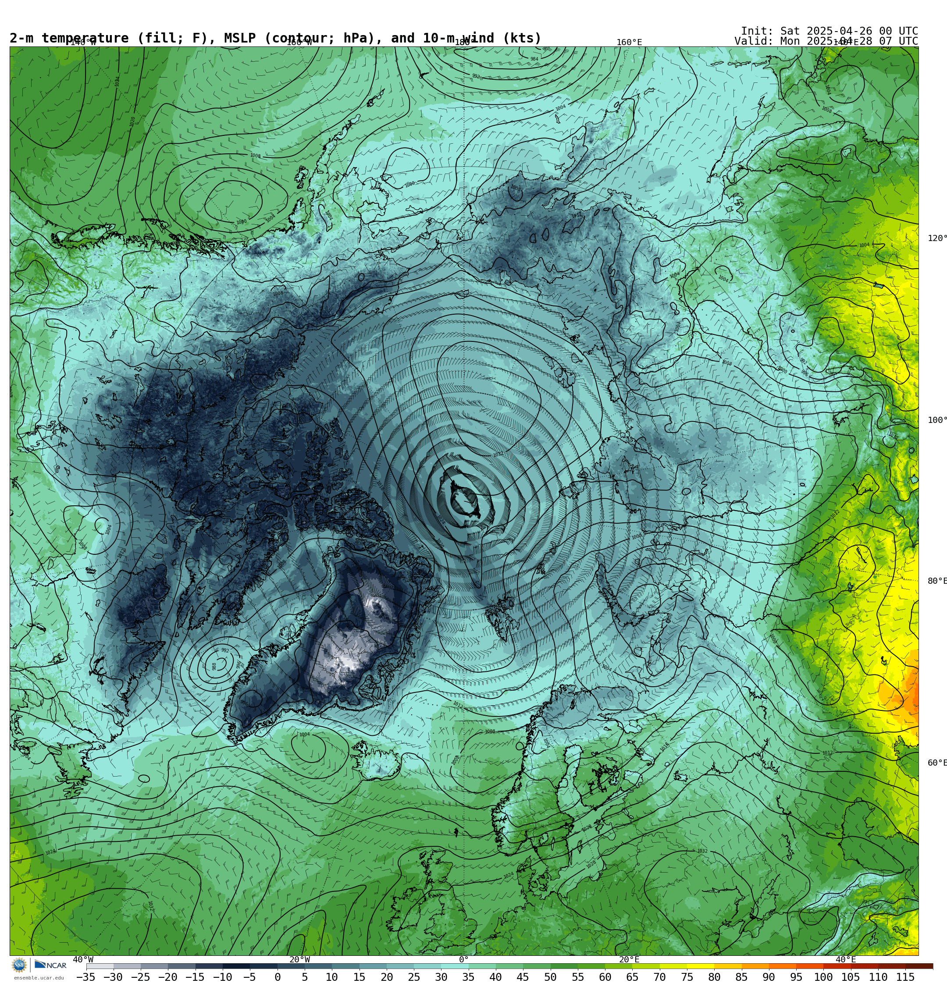This screenshot has height=983, width=947.
Task: Click the colorbar segment between -35 and -30
Action: pos(100,966)
